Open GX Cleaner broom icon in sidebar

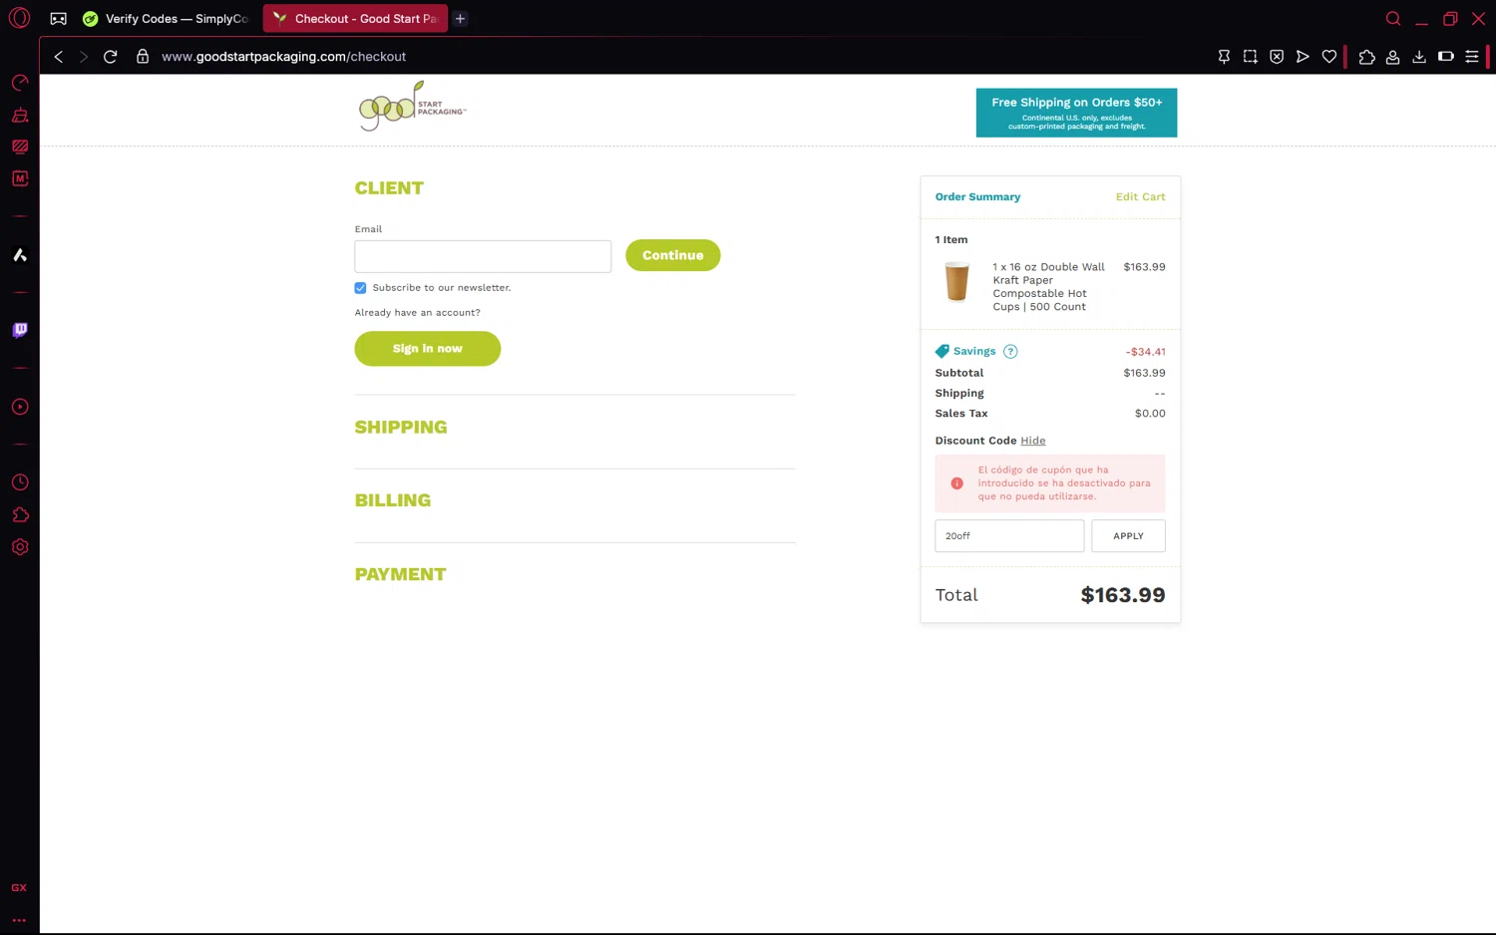click(x=19, y=115)
